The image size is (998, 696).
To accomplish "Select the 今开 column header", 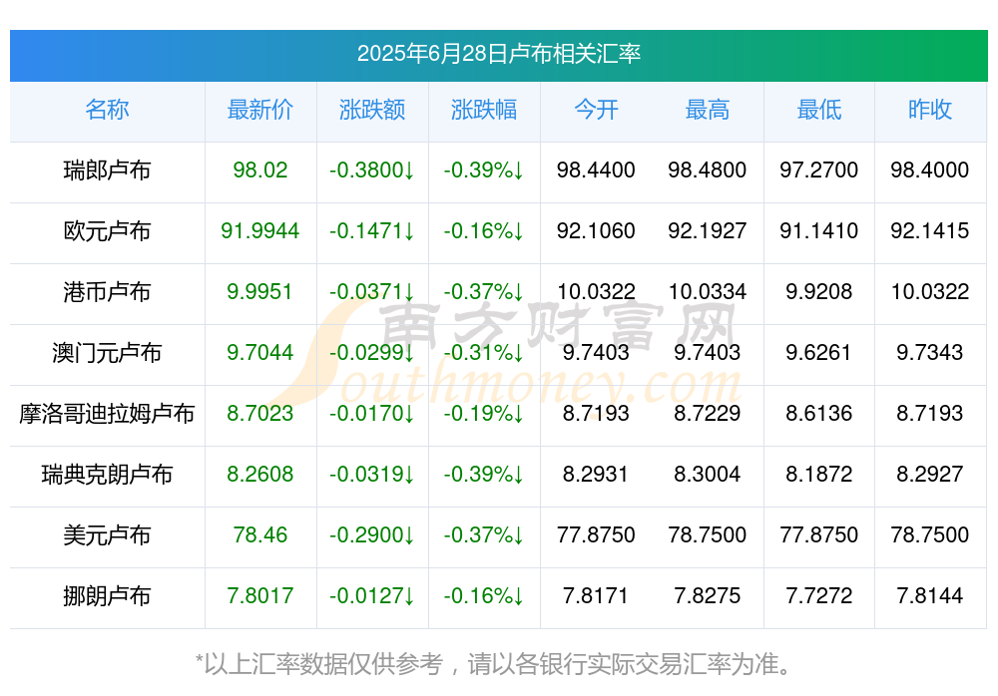I will click(596, 110).
